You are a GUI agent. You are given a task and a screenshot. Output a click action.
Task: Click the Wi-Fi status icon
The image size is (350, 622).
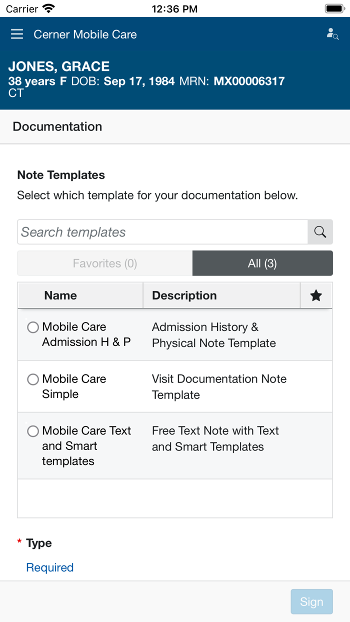[x=47, y=8]
